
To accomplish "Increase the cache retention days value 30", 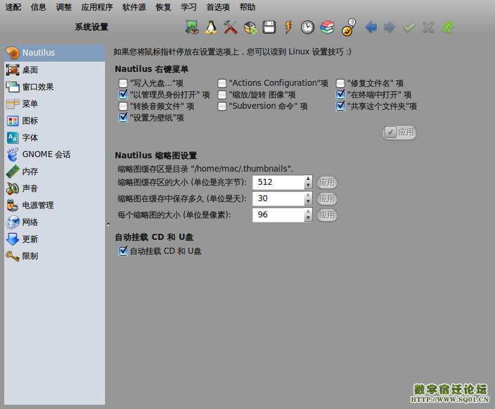I will 308,195.
